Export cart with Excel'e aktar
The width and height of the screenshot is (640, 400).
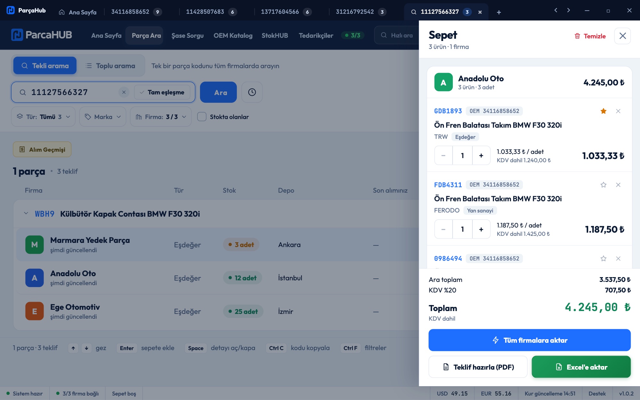pyautogui.click(x=581, y=367)
